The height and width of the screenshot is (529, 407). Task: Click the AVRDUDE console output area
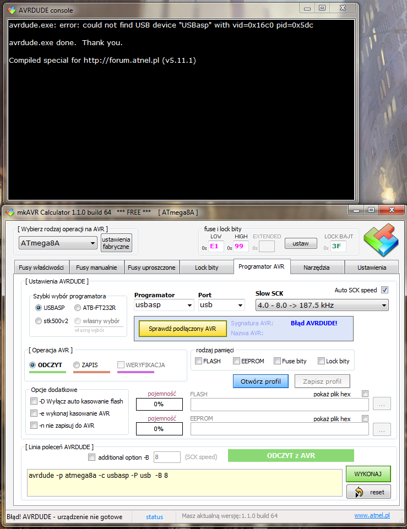(181, 110)
